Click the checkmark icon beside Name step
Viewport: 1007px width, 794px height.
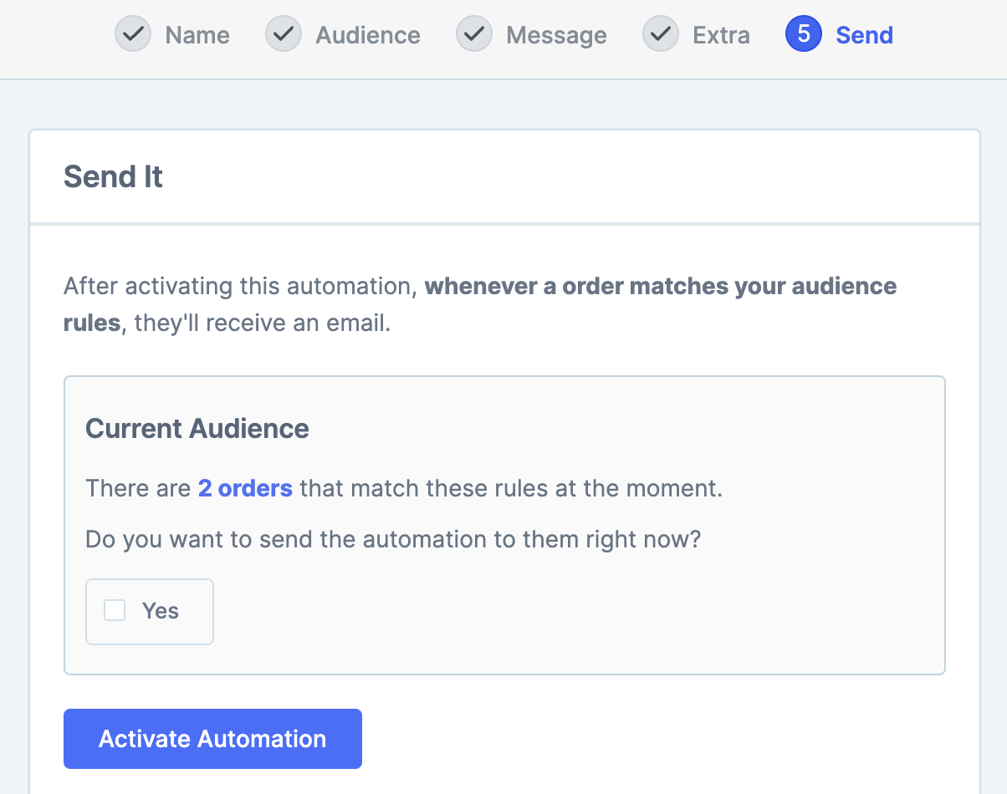click(133, 35)
